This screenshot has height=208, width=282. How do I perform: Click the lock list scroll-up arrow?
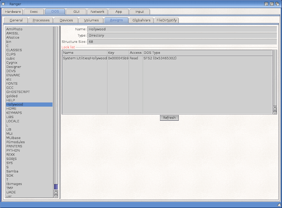(x=275, y=108)
